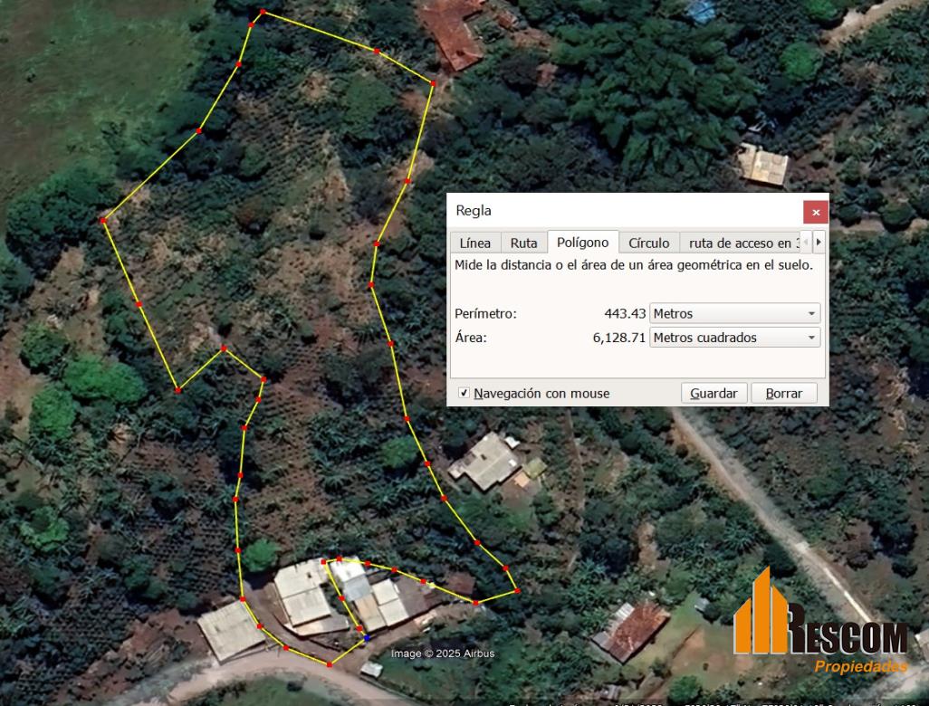The width and height of the screenshot is (929, 706).
Task: Switch to the Línea tab
Action: 474,243
